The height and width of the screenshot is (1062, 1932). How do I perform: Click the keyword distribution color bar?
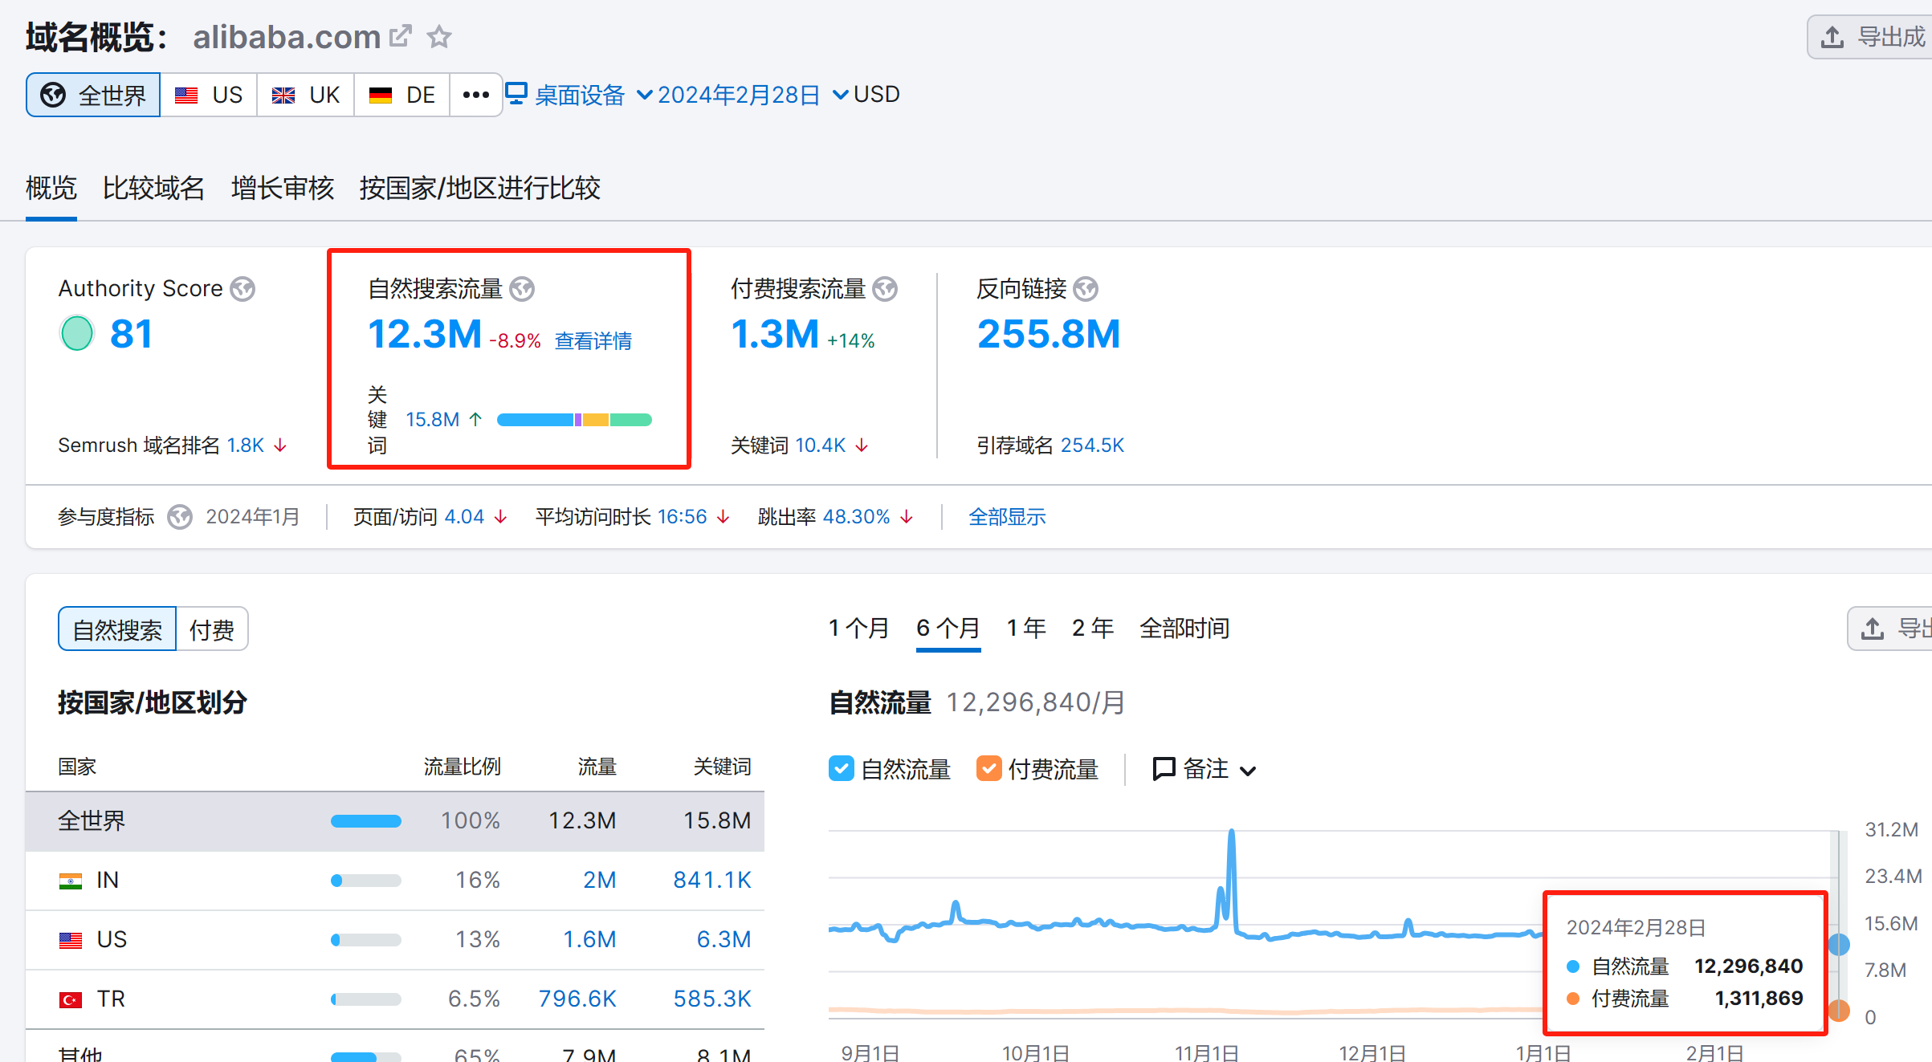tap(573, 420)
